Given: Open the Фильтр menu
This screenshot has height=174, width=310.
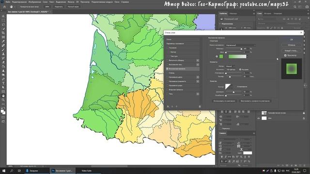Looking at the screenshot, I should [71, 2].
